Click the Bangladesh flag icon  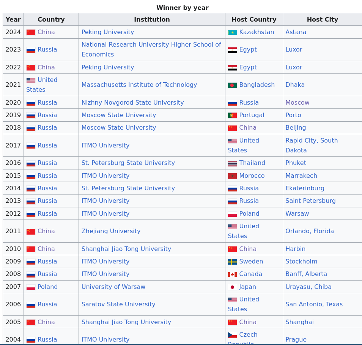[x=232, y=85]
